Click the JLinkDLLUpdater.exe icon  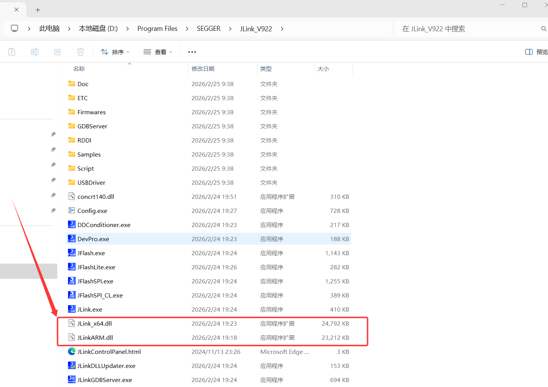pyautogui.click(x=72, y=366)
